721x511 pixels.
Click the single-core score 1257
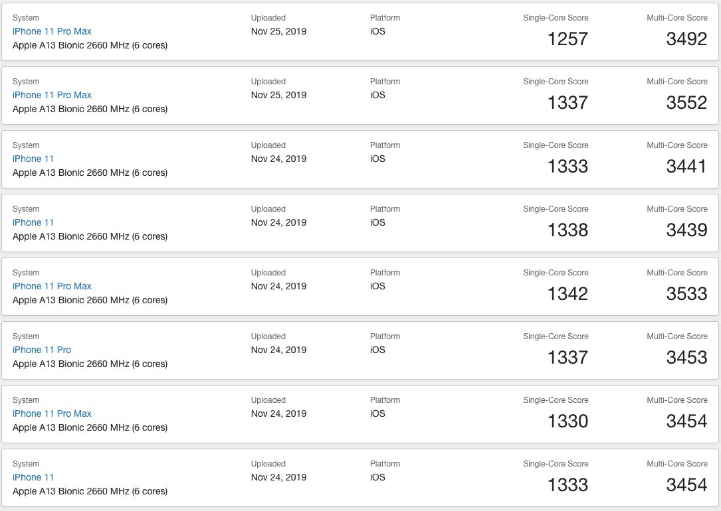tap(567, 39)
